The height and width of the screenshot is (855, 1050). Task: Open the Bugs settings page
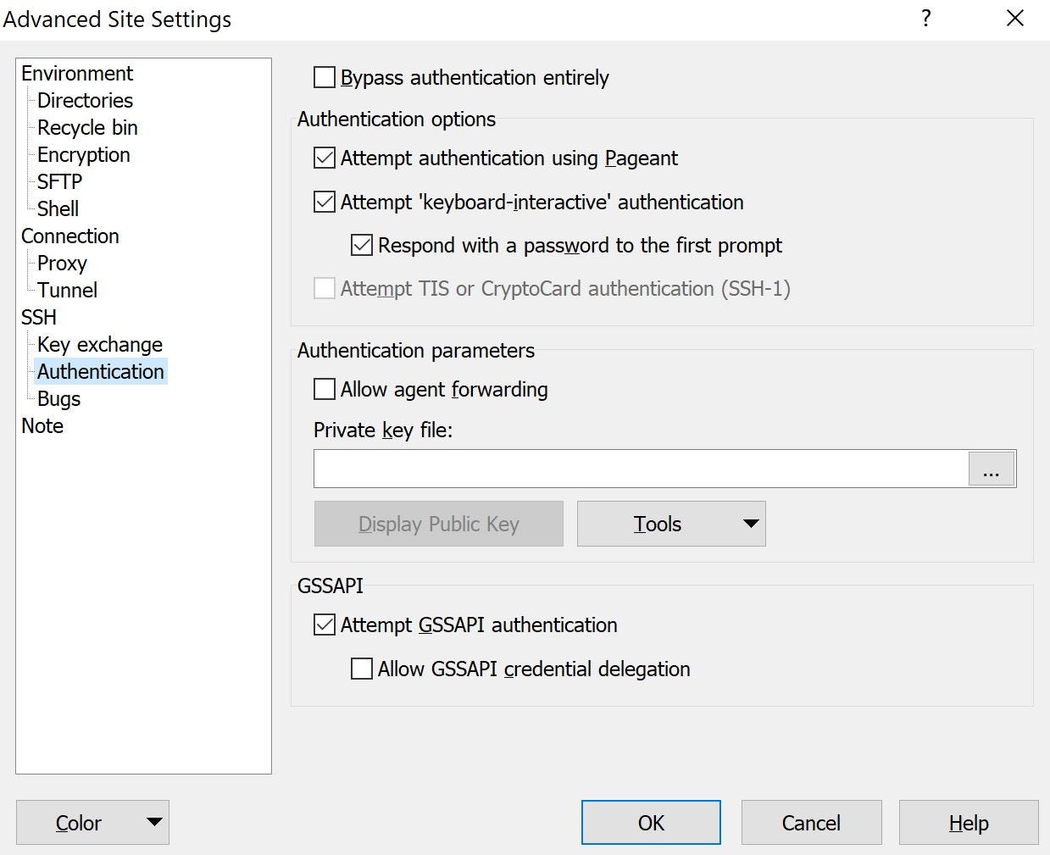coord(58,399)
